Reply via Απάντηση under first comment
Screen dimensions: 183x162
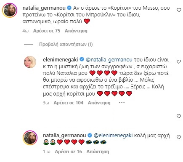click(76, 31)
